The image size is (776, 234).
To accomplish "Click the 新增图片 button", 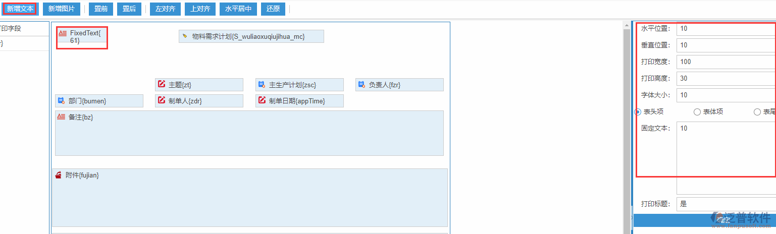I will (61, 9).
